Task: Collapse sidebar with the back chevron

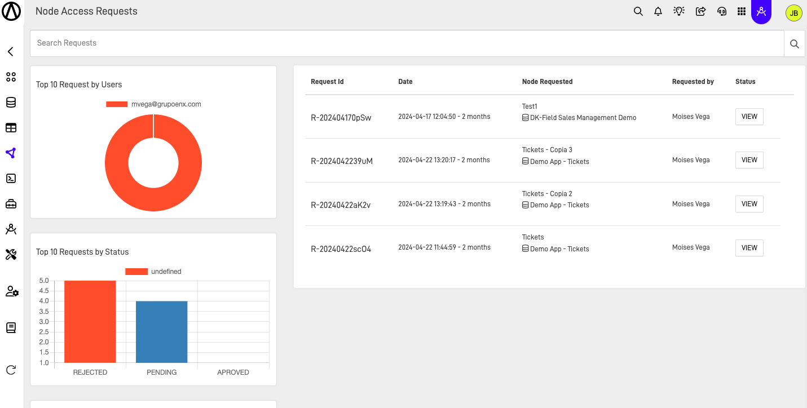Action: point(11,52)
